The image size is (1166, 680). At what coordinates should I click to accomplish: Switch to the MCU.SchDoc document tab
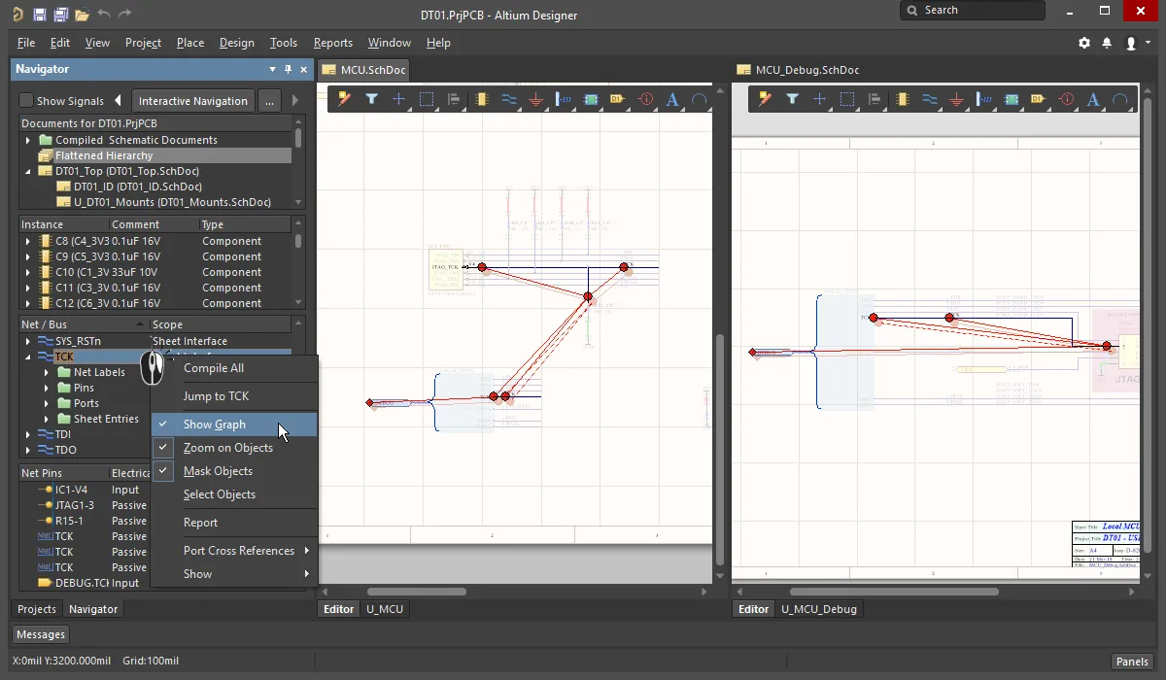point(363,70)
